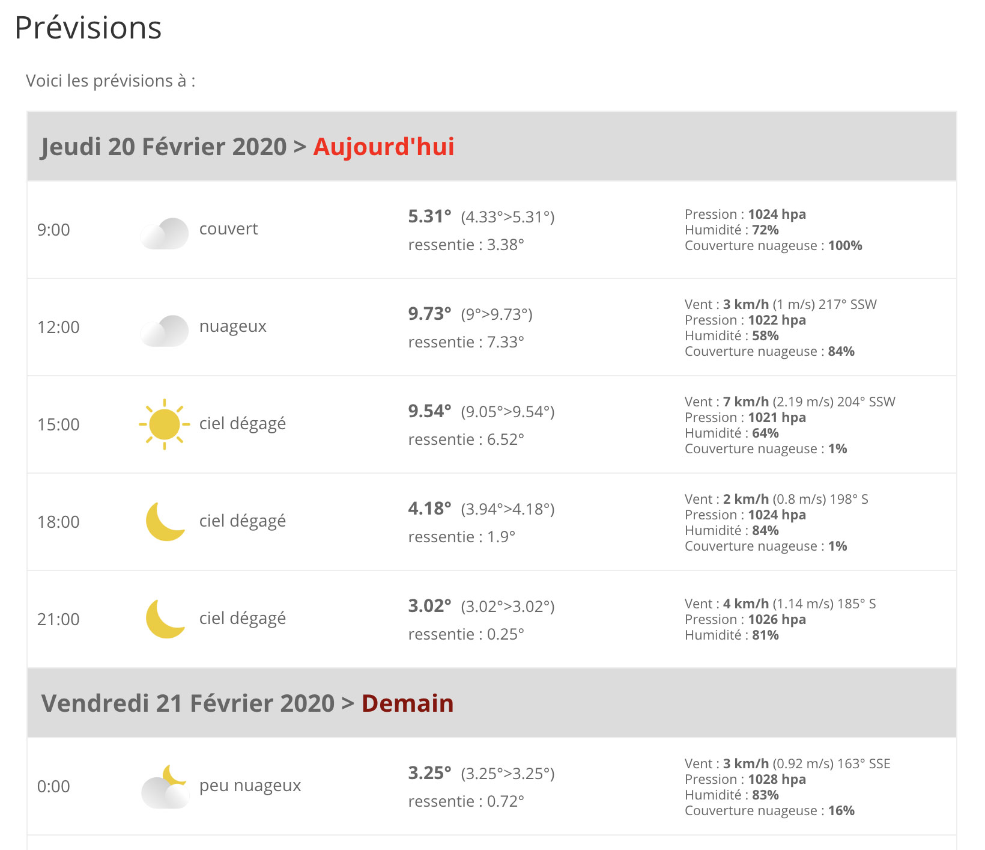
Task: Select the Vendredi 21 Février 2020 header
Action: tap(492, 703)
